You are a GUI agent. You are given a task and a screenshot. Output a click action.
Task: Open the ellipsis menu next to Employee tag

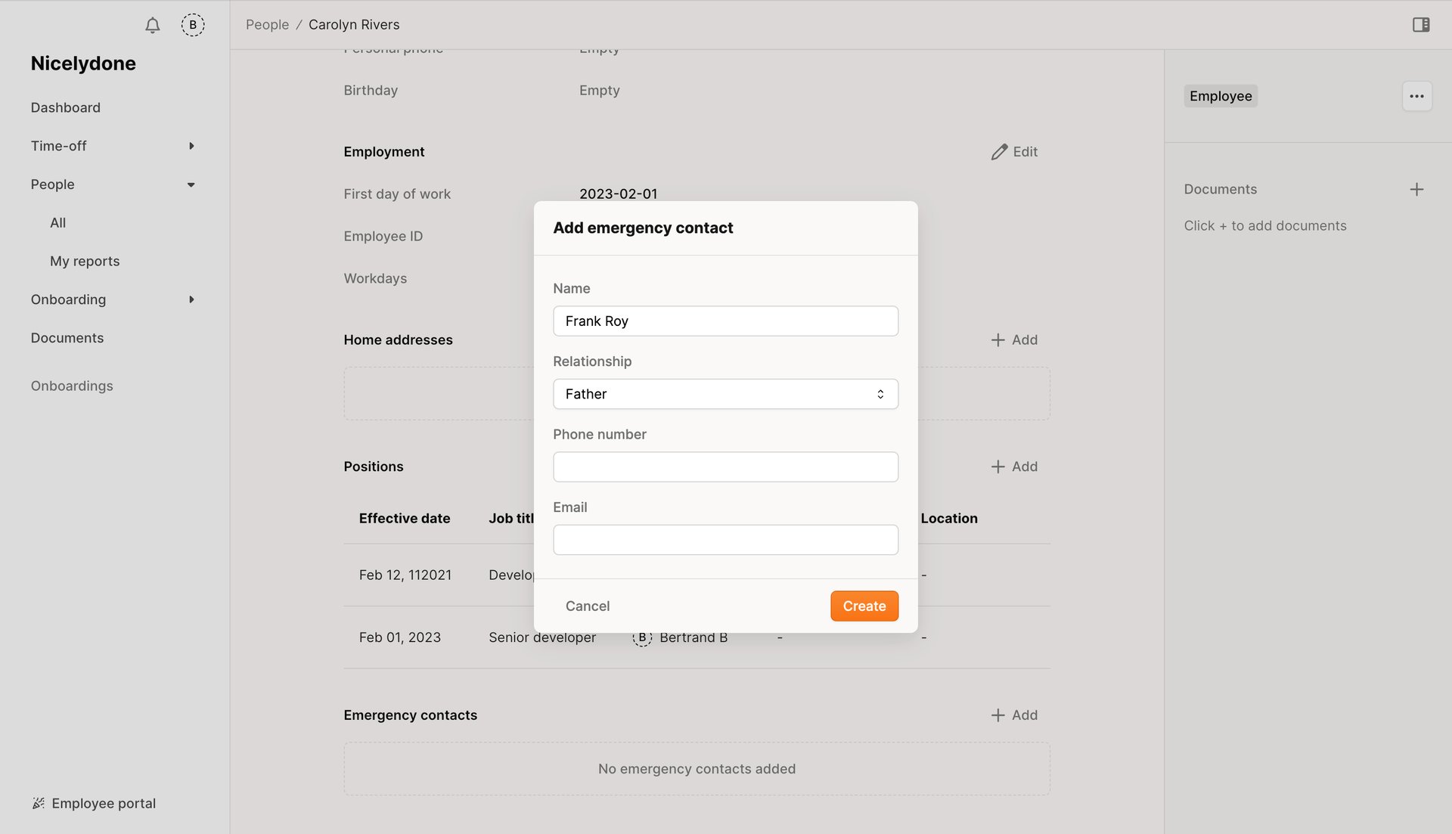tap(1417, 96)
